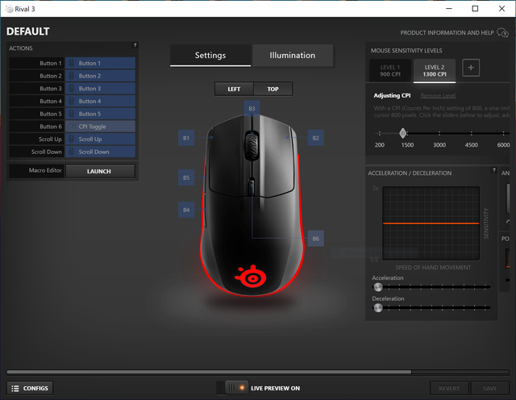Click the "Button 6" row label
This screenshot has width=516, height=400.
pos(50,127)
